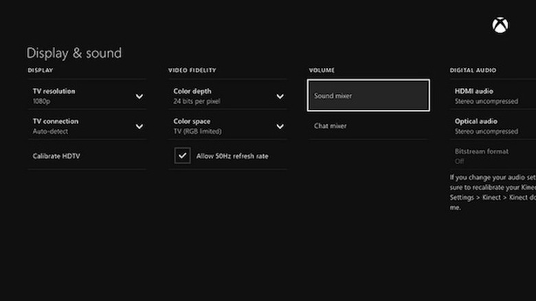Open the TV connection dropdown arrow
Image resolution: width=536 pixels, height=301 pixels.
139,126
